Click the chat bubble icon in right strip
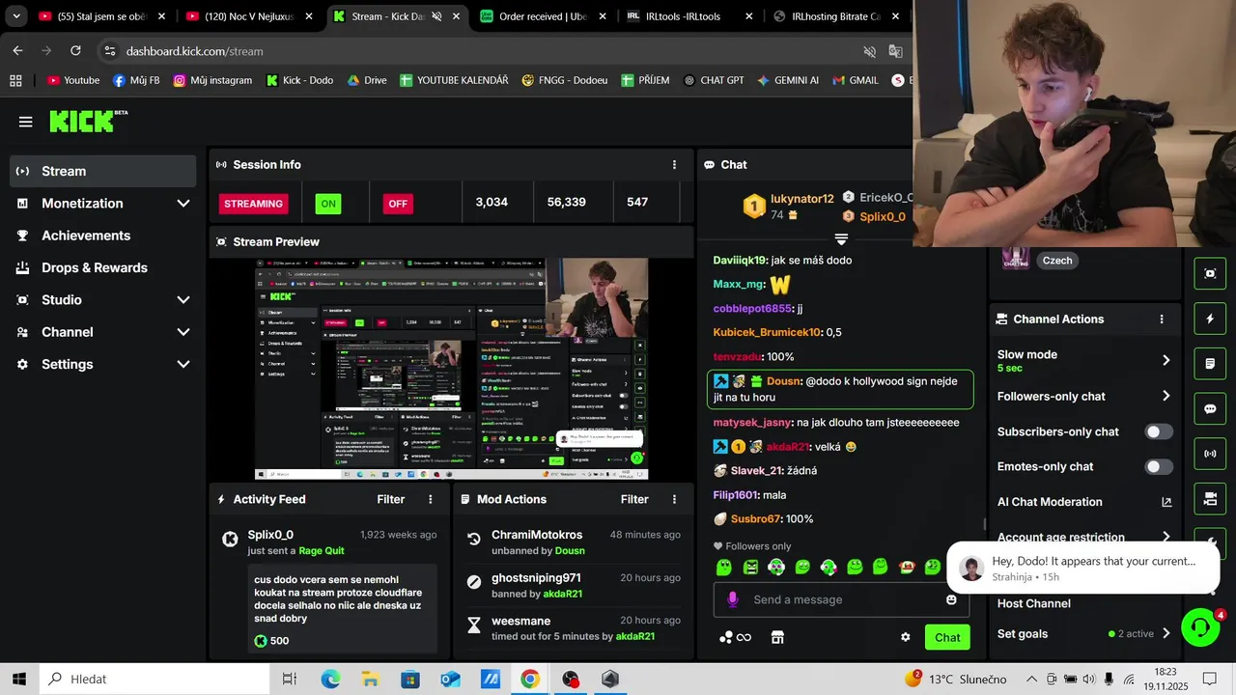Screen dimensions: 1236x695 point(1210,408)
